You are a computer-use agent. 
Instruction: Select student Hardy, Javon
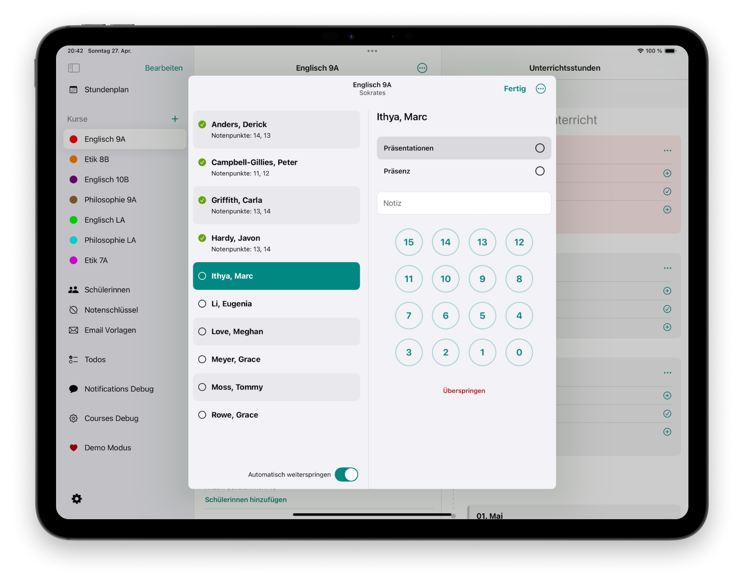coord(276,243)
